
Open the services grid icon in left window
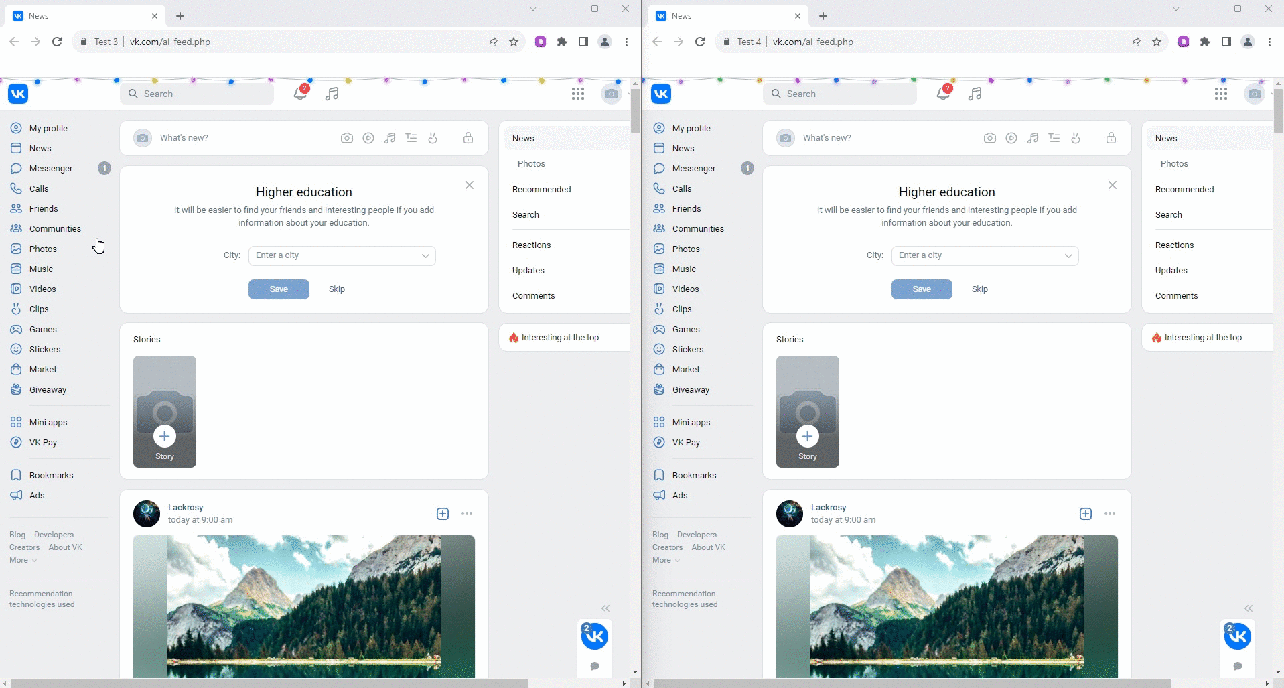[x=578, y=94]
